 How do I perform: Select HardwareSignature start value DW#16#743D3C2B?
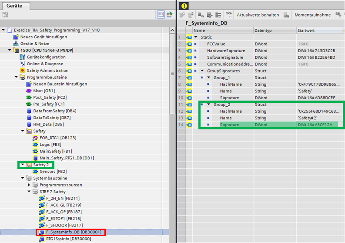tap(316, 51)
